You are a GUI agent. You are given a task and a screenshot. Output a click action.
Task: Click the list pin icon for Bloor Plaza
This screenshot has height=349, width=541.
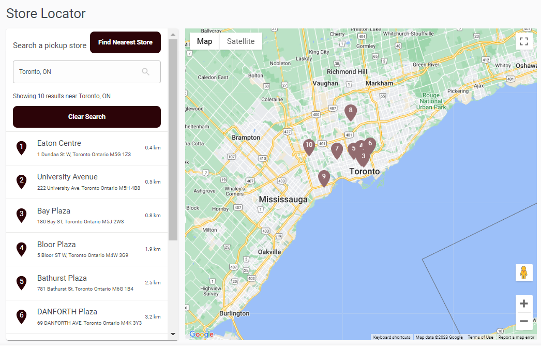click(x=21, y=249)
